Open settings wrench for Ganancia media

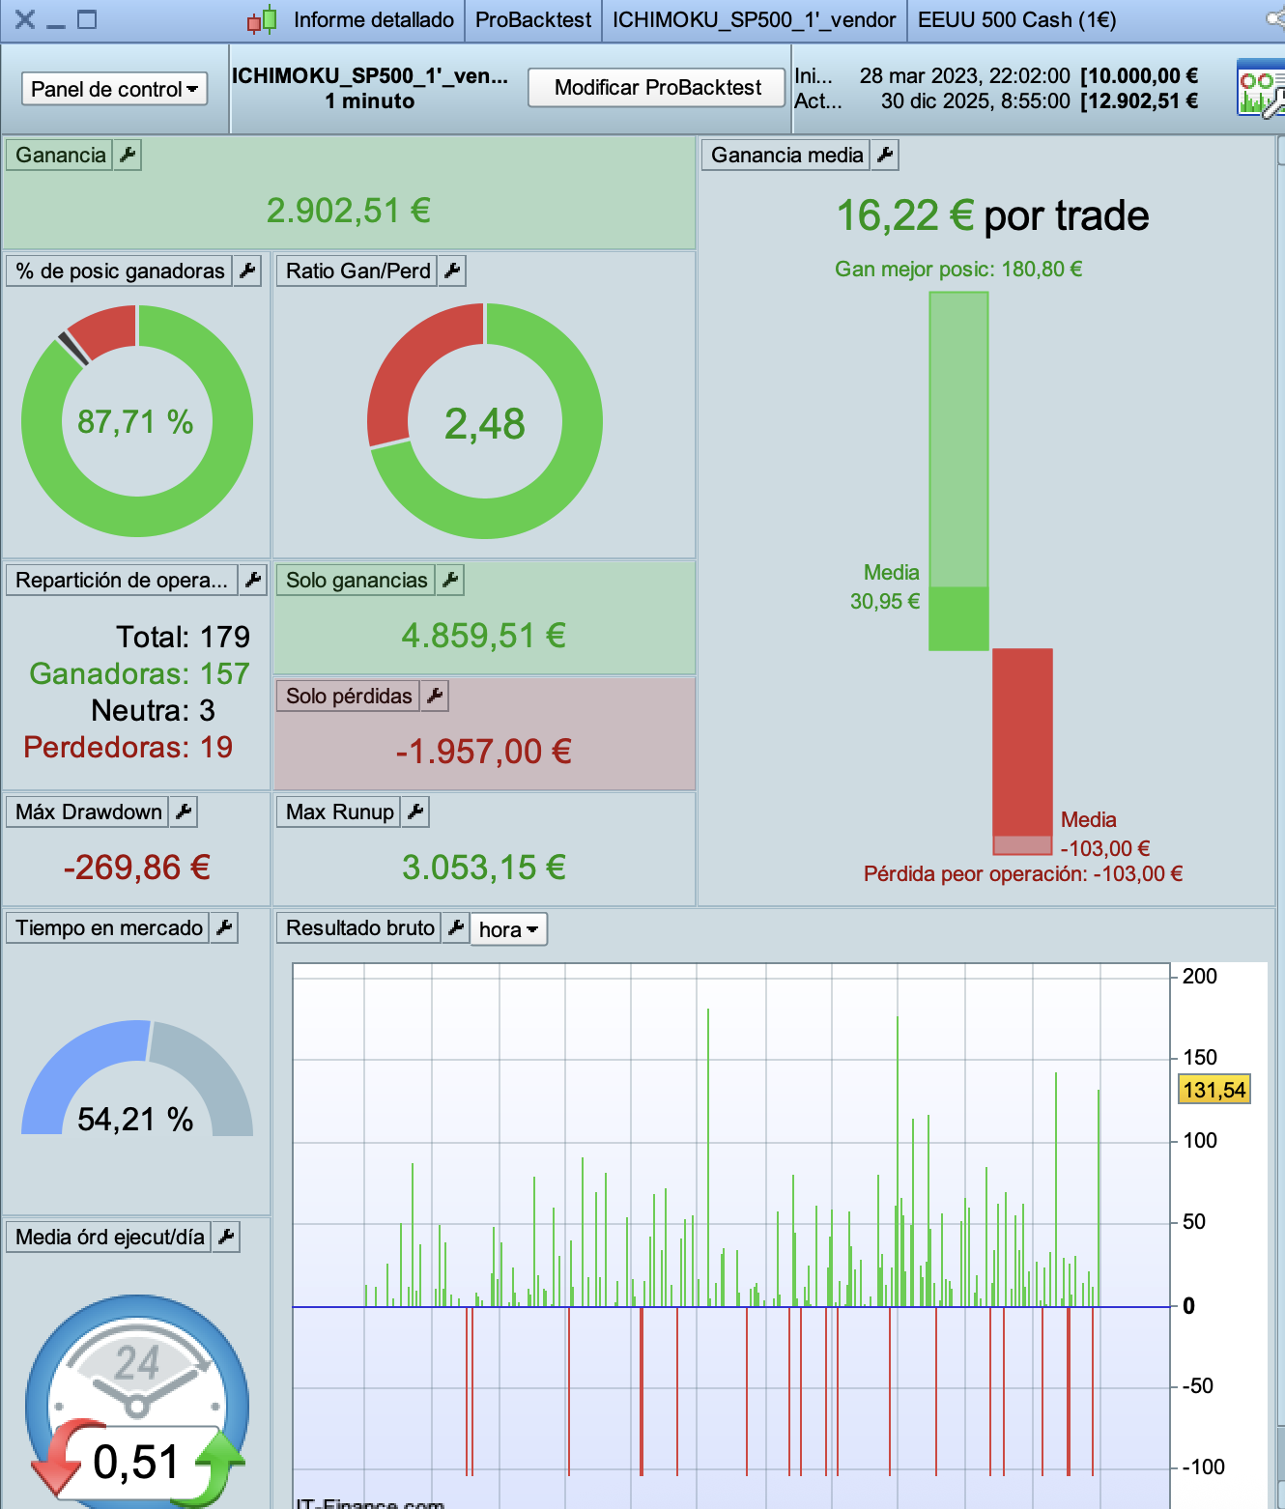(885, 155)
